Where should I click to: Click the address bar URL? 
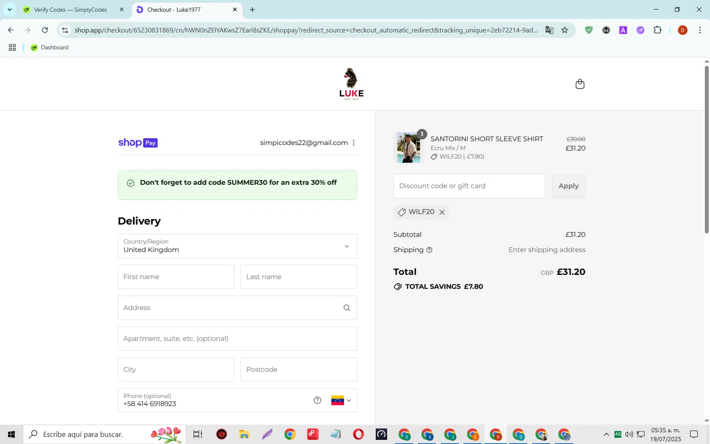click(306, 30)
